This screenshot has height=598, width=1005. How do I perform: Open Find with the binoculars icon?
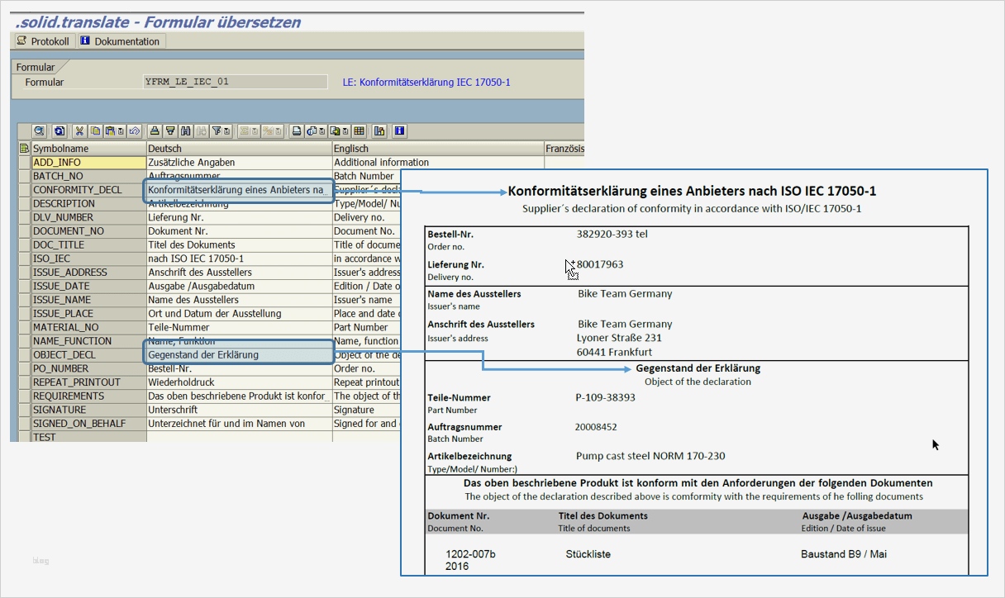coord(186,131)
